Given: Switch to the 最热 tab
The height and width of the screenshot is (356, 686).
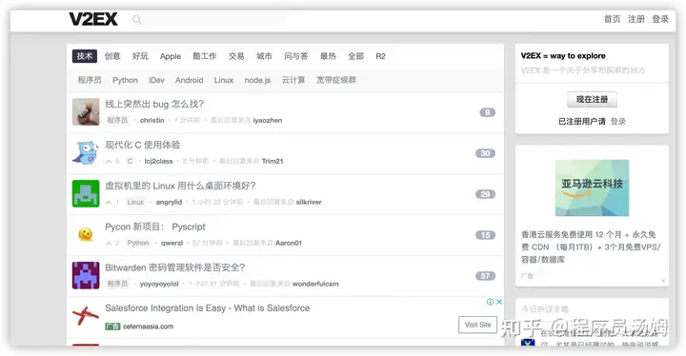Looking at the screenshot, I should pos(328,56).
